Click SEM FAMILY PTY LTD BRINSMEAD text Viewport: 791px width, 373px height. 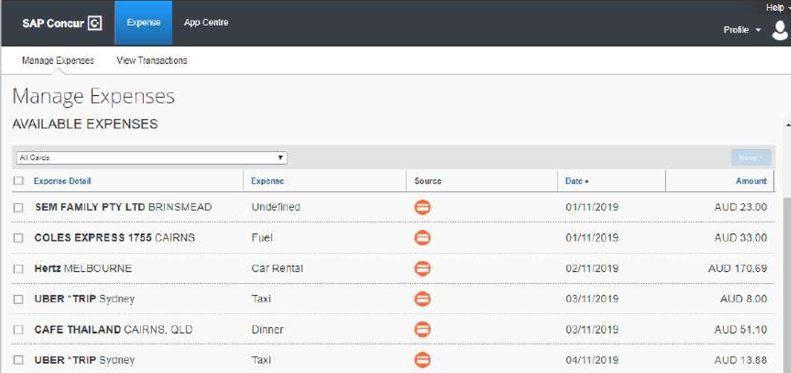pos(123,207)
